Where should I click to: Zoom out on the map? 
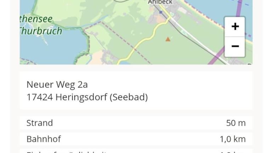235,46
